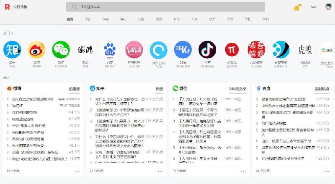Select the pink bilibili icon
Screen dimensions: 335x184
point(134,50)
